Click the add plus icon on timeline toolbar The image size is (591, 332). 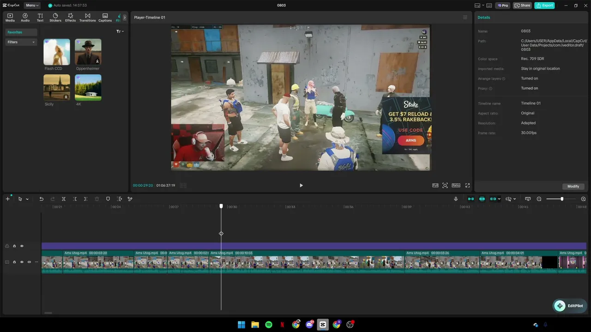pyautogui.click(x=7, y=199)
